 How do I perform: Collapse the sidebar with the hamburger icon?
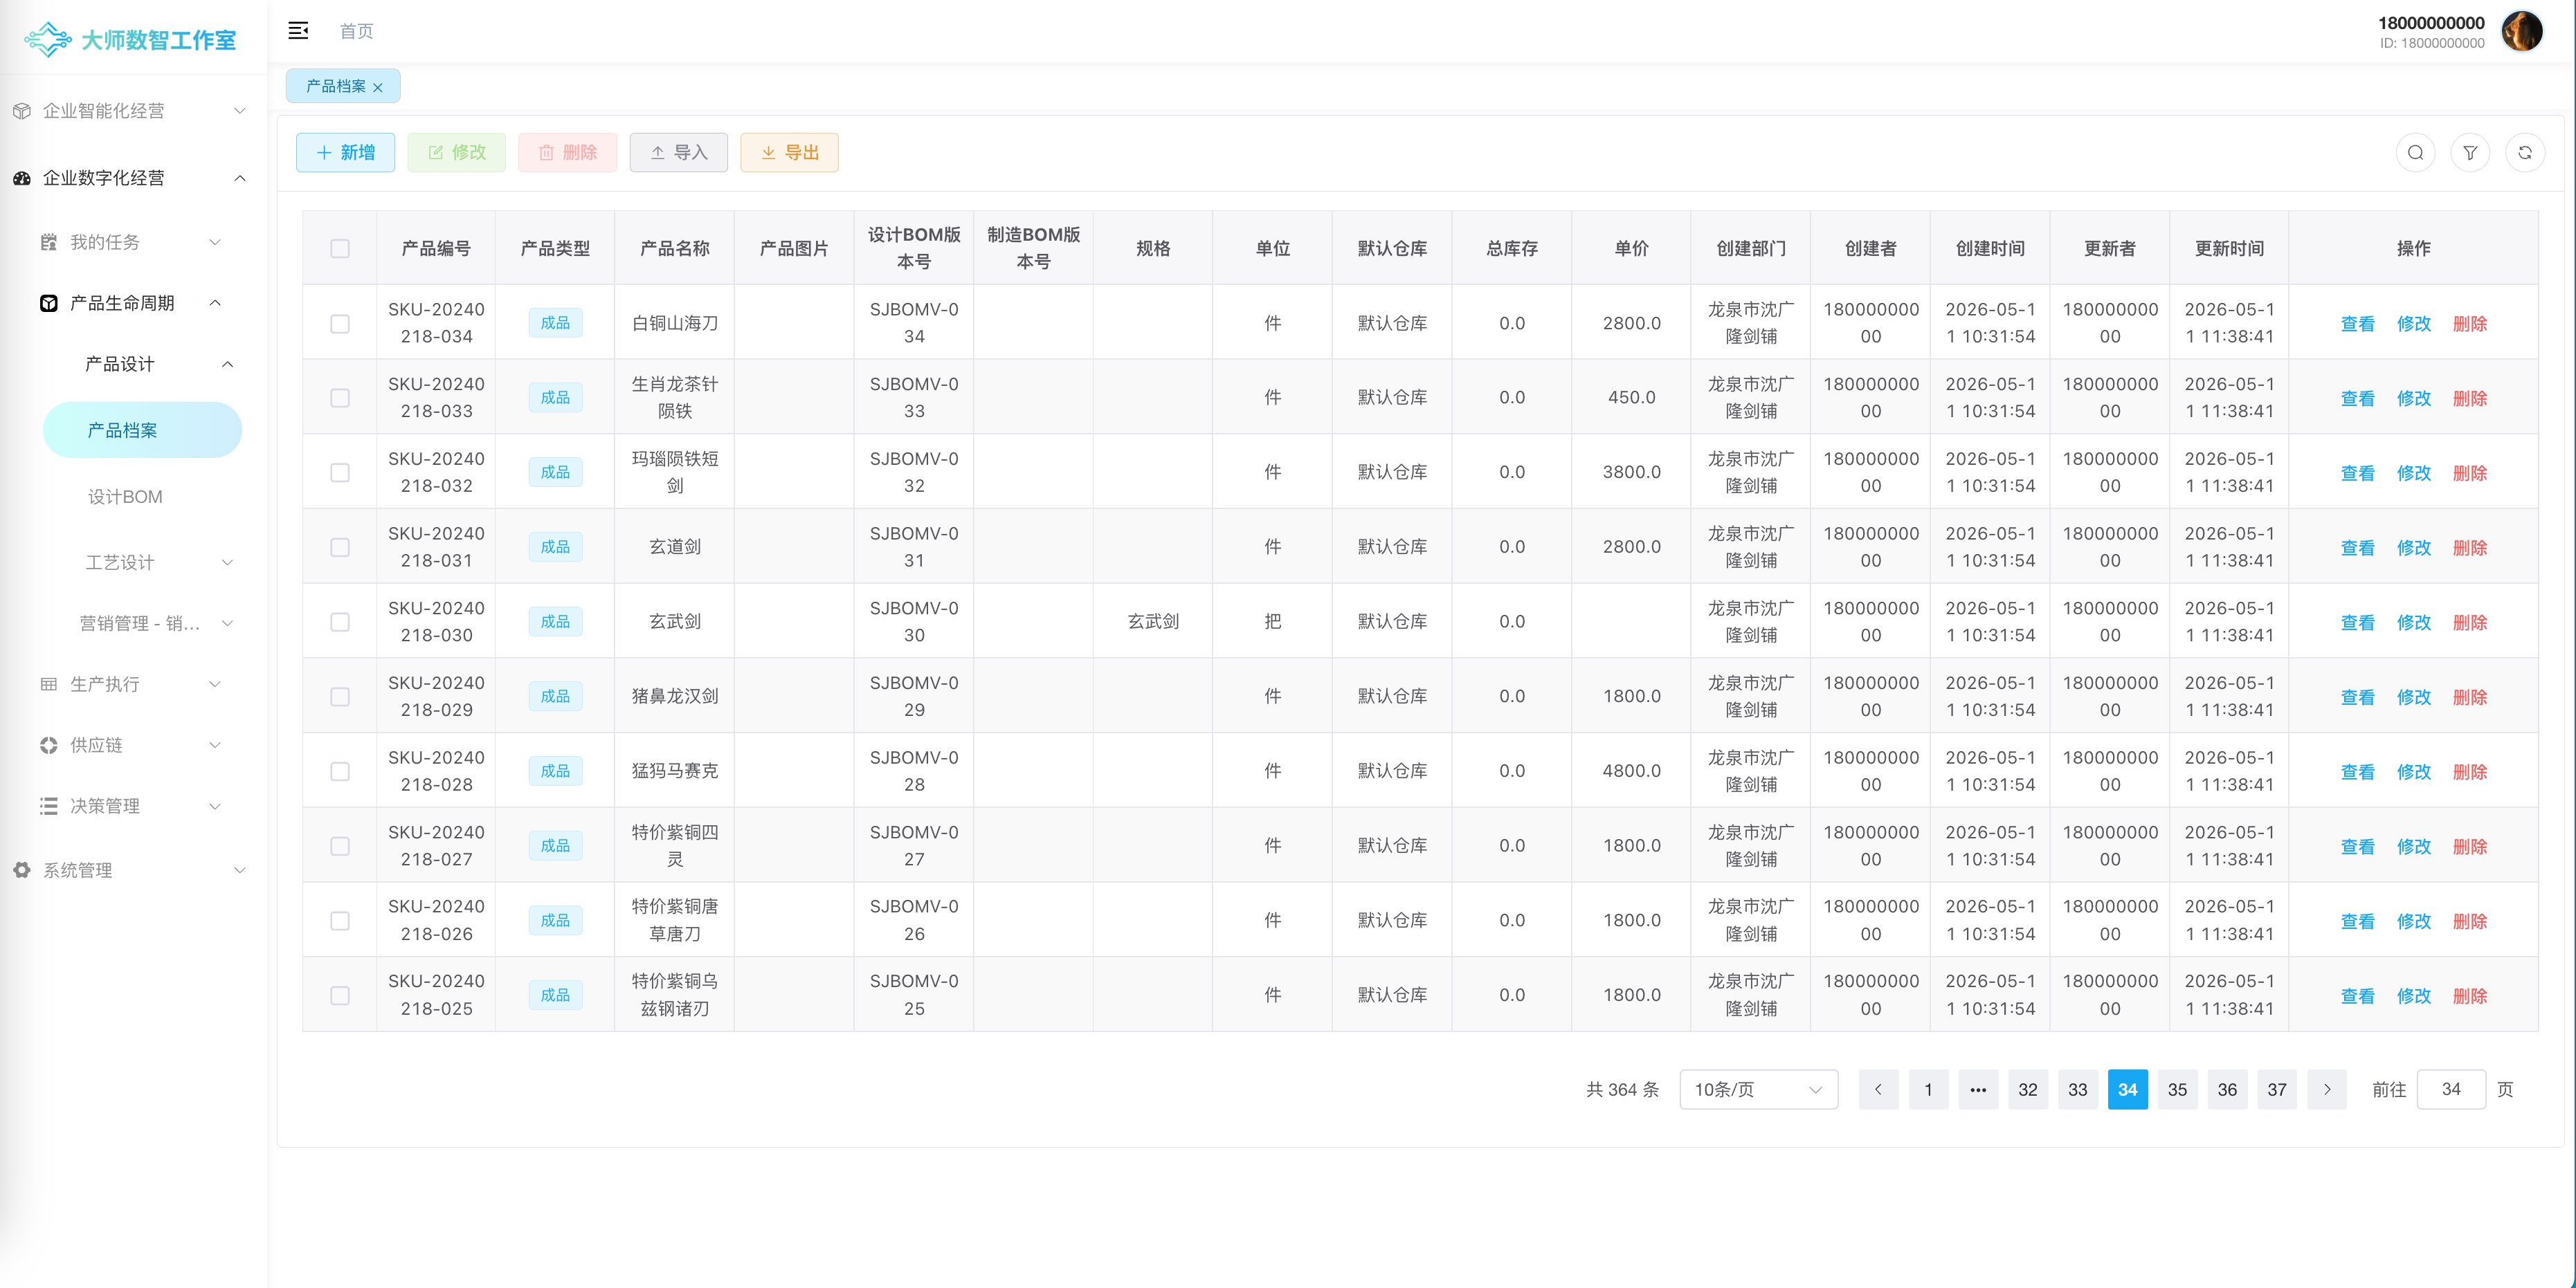pos(298,31)
